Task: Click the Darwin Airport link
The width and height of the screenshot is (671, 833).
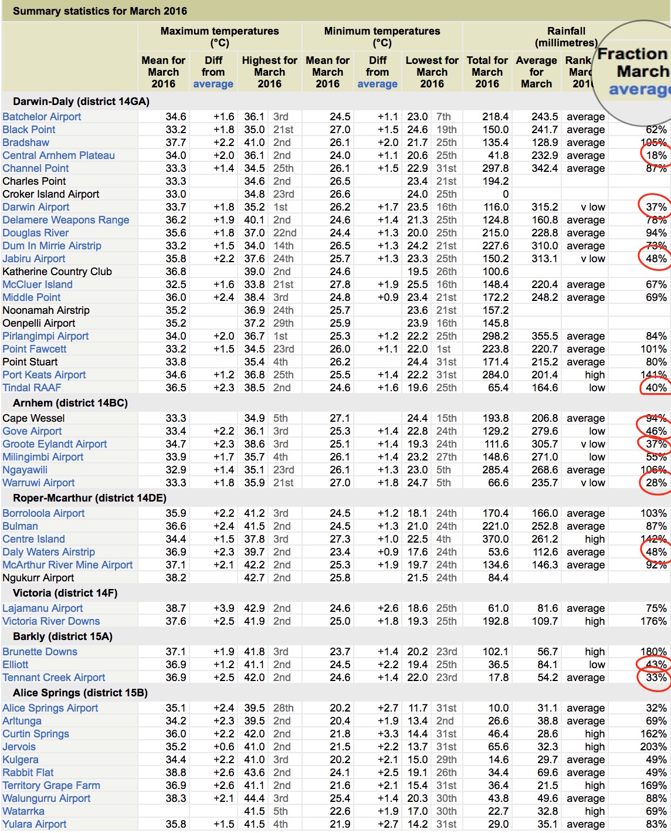Action: (36, 207)
